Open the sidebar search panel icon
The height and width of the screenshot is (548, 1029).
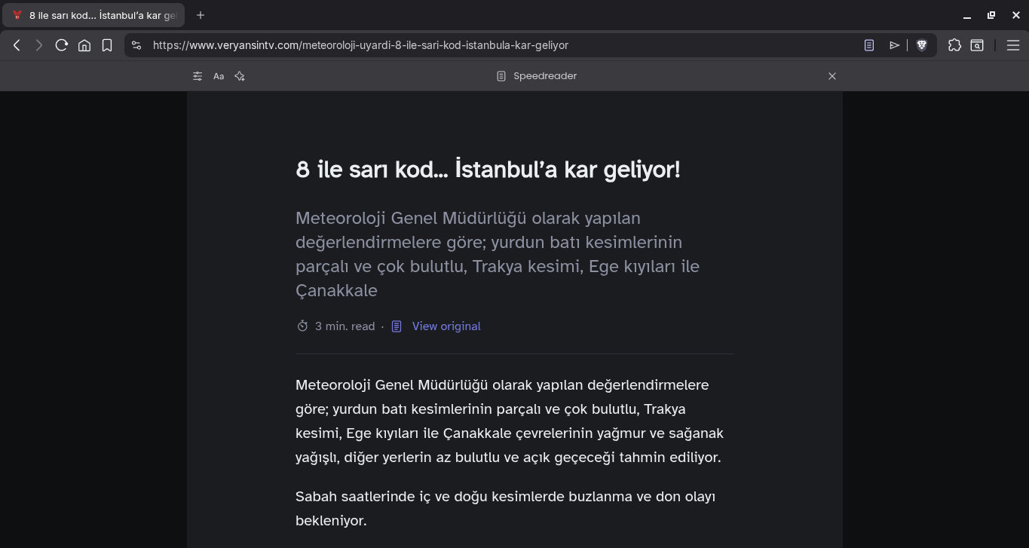tap(977, 45)
